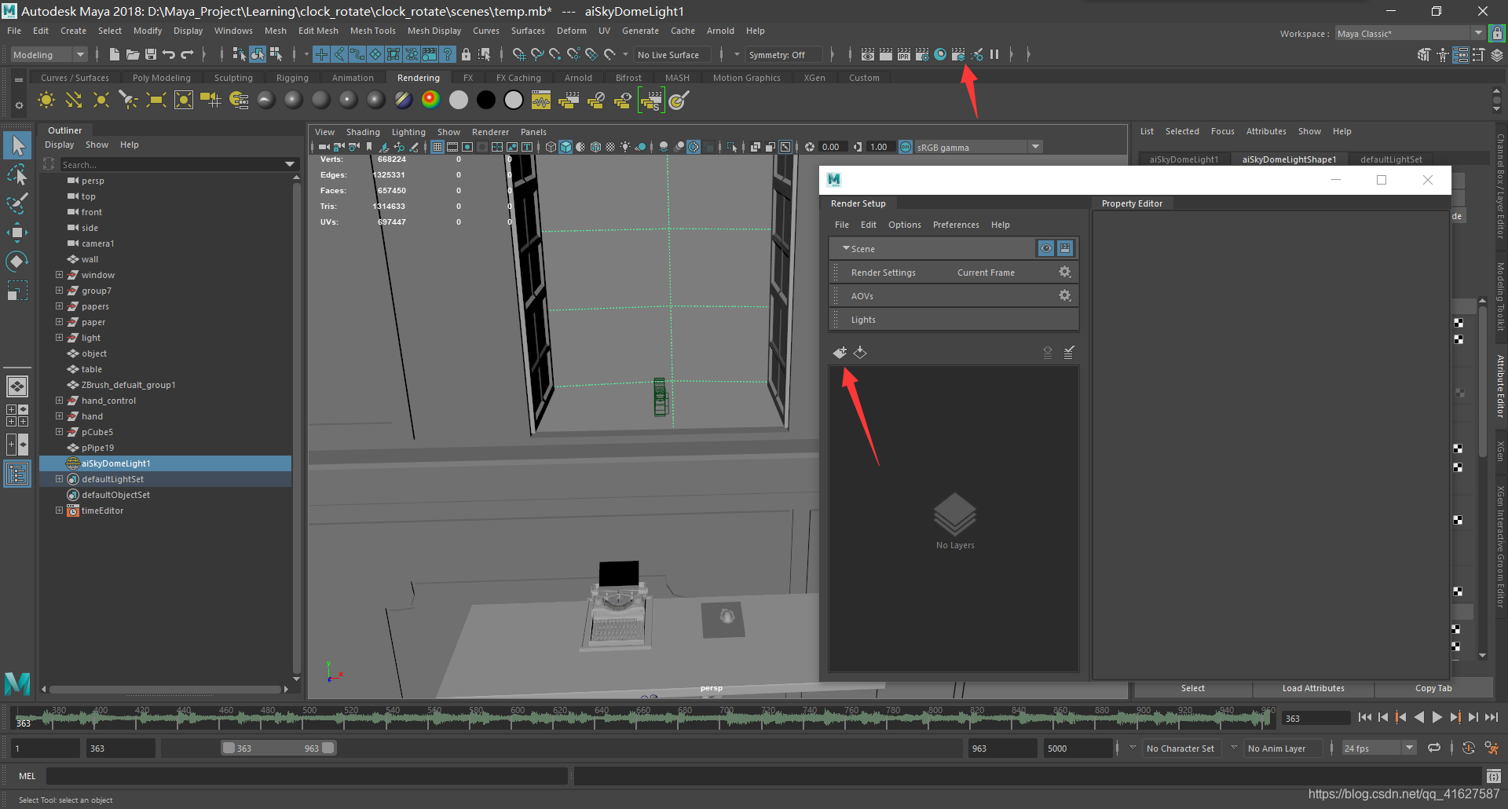Expand the window node in Outliner
1508x809 pixels.
pos(59,275)
